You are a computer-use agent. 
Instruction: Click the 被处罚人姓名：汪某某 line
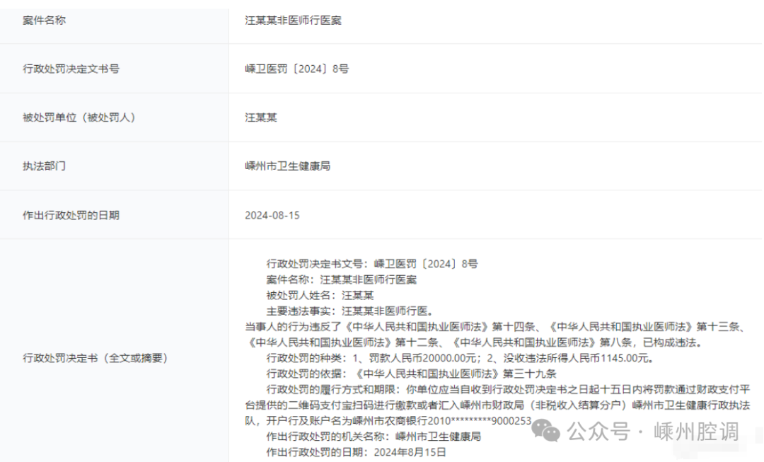click(x=320, y=295)
